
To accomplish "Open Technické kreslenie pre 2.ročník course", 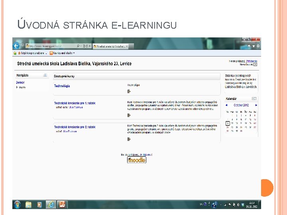I will point(75,127).
